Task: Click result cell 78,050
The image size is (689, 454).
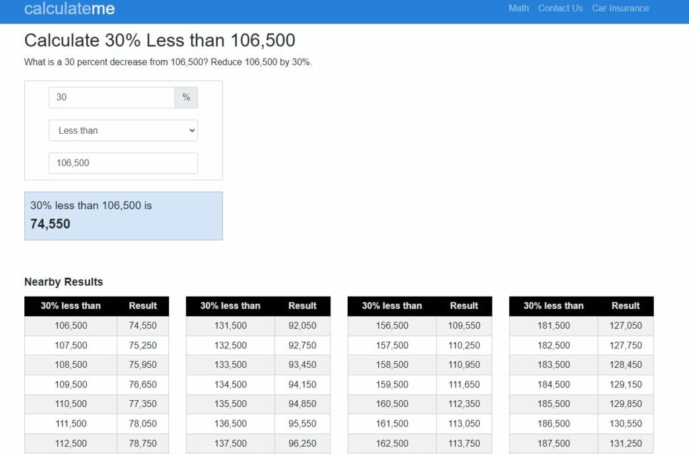Action: pos(143,424)
